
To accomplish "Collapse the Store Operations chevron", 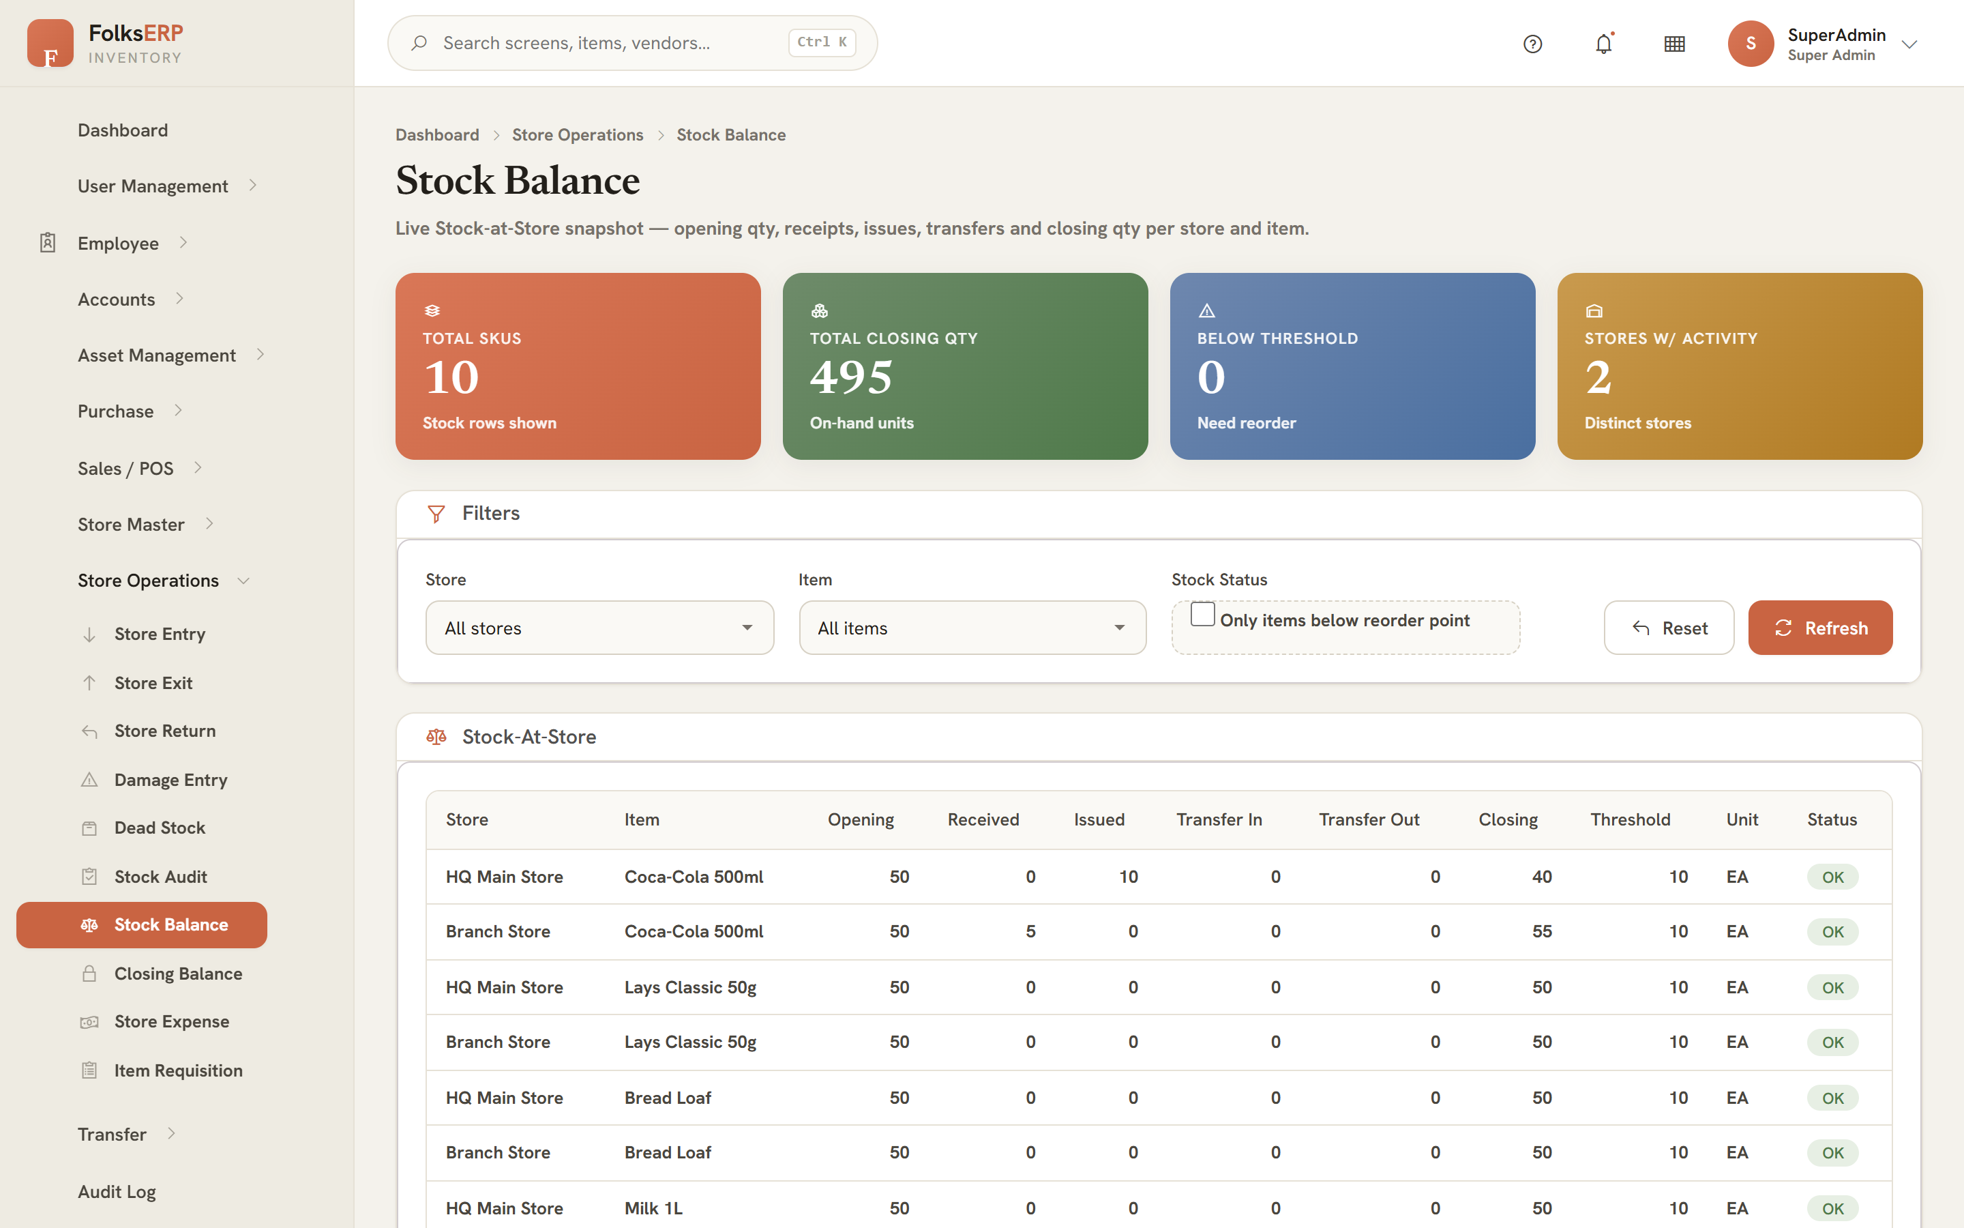I will [x=243, y=581].
